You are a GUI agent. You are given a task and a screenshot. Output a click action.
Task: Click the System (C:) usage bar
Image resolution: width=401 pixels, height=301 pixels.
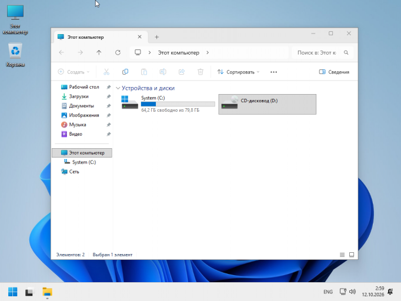(178, 104)
